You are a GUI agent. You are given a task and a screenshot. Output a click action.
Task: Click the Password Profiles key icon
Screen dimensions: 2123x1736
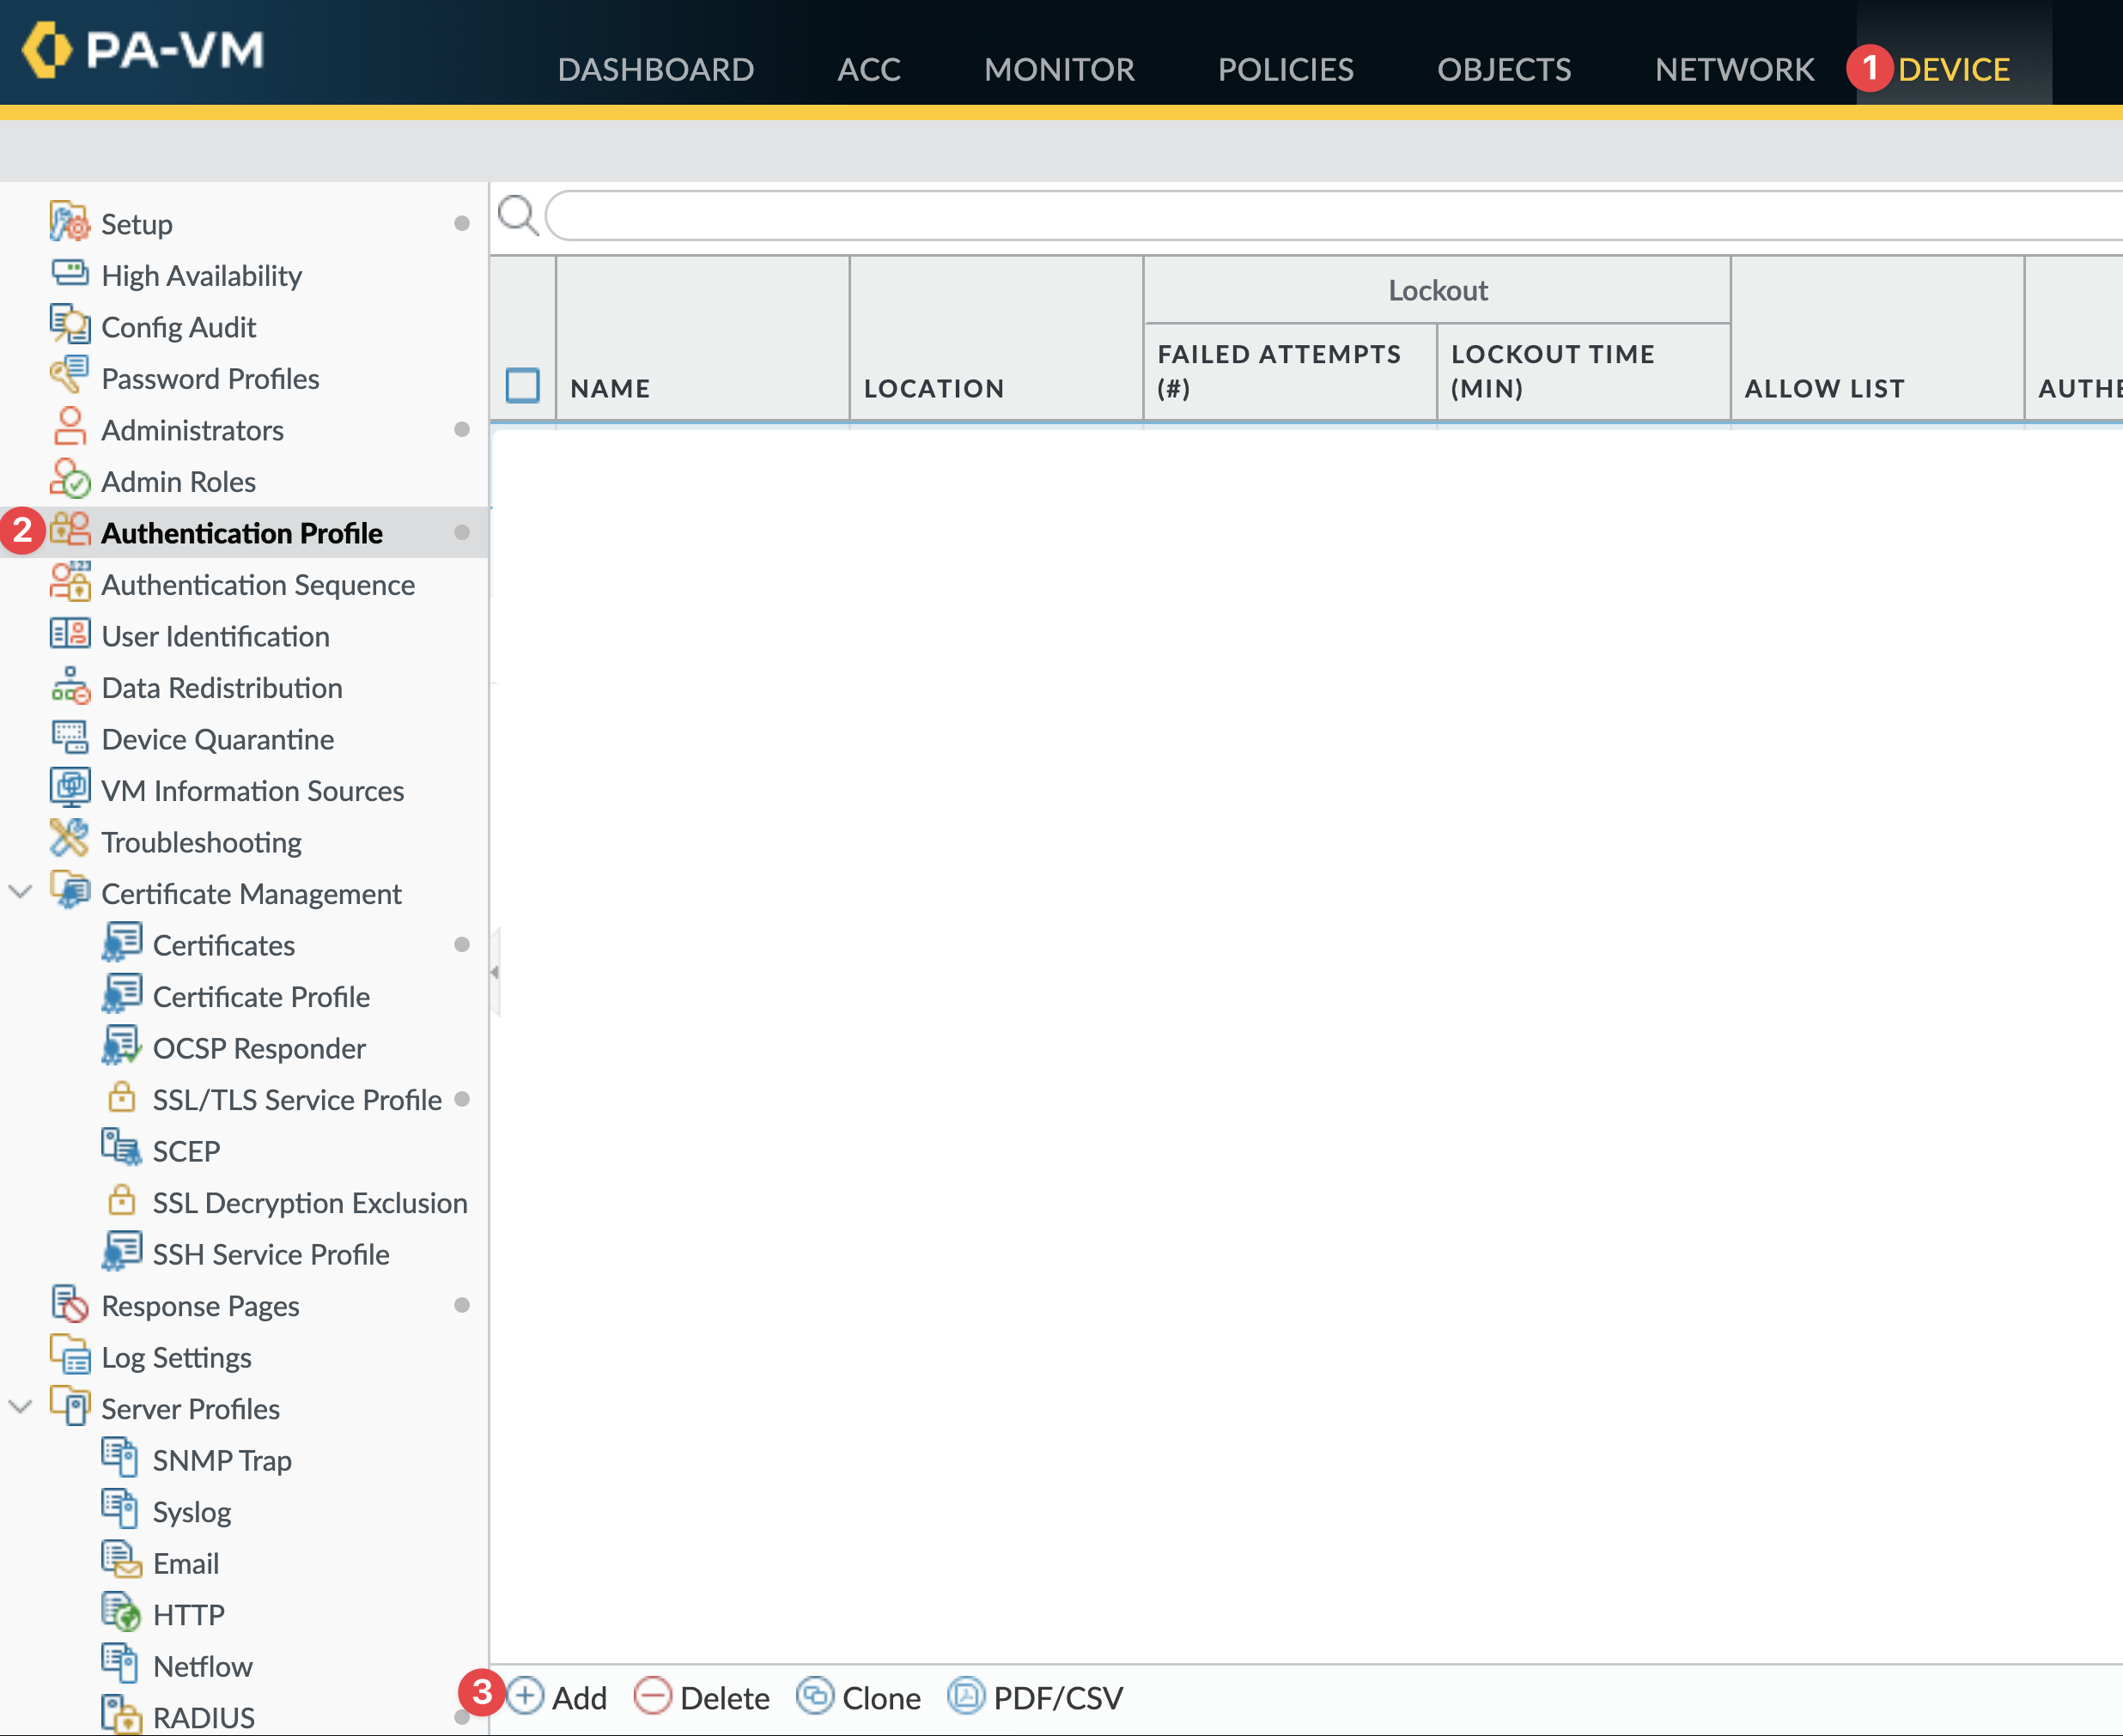click(x=69, y=377)
